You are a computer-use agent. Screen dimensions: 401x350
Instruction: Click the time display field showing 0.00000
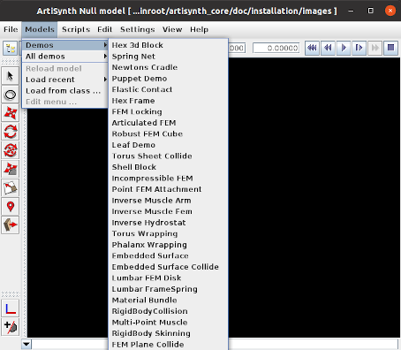point(276,48)
